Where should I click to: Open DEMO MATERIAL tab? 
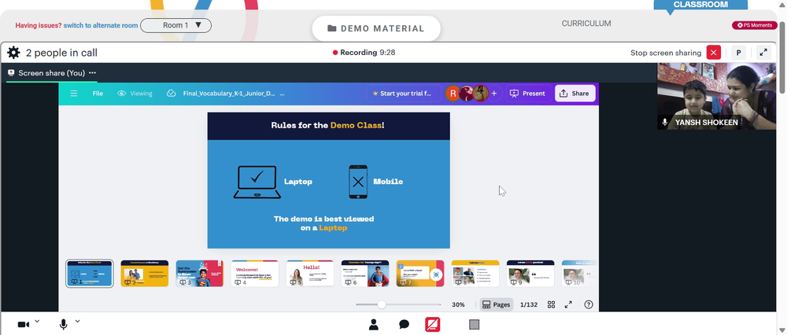click(376, 28)
